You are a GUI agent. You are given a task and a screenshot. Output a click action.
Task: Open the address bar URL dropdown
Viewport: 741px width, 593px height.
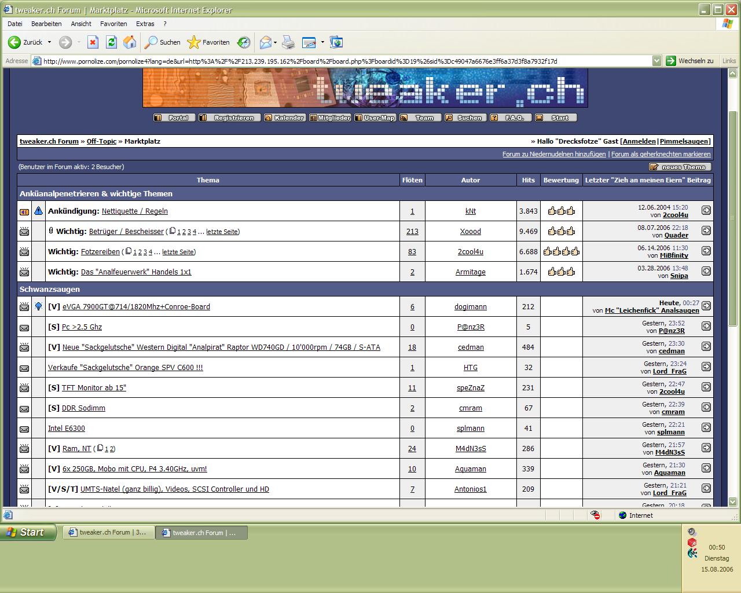point(656,61)
